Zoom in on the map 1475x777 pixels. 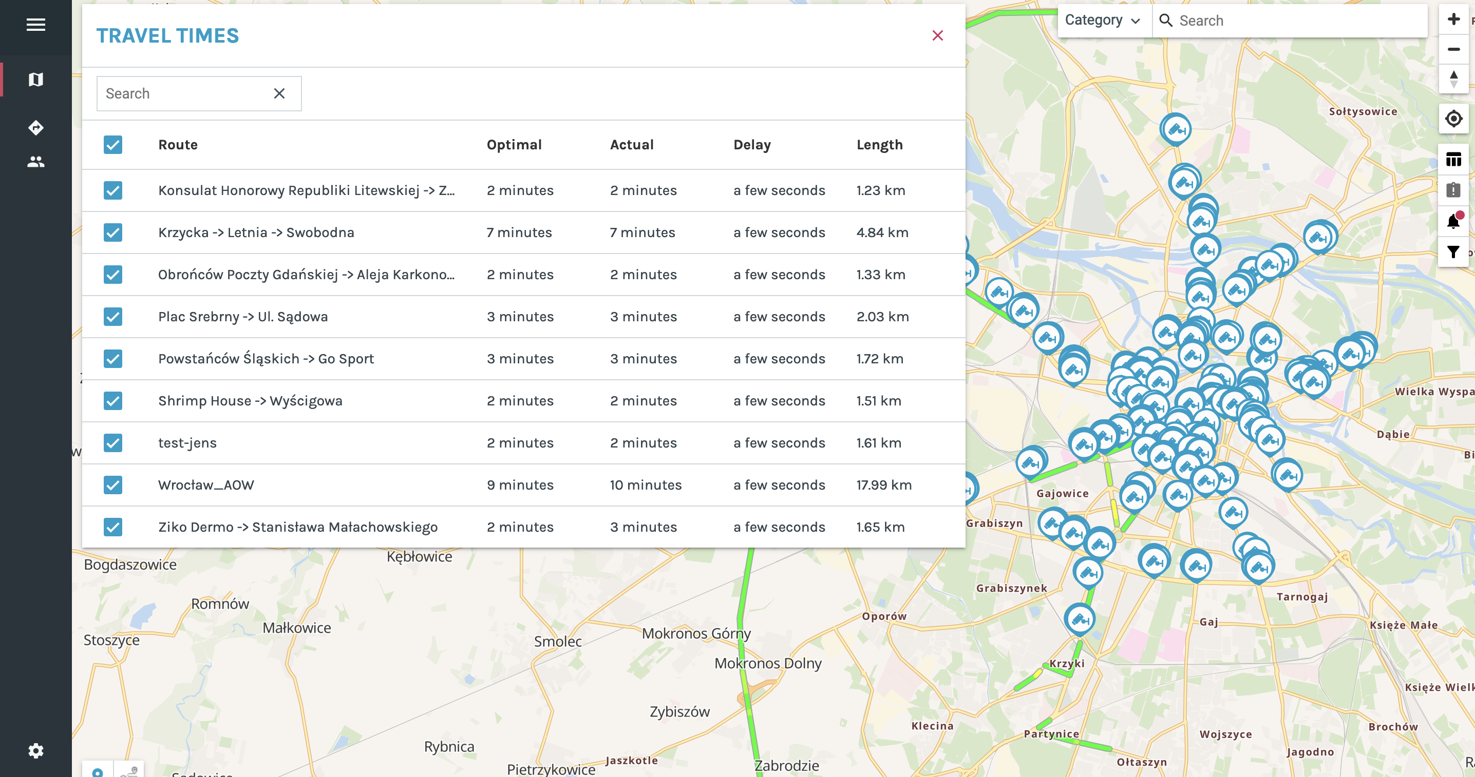point(1453,19)
